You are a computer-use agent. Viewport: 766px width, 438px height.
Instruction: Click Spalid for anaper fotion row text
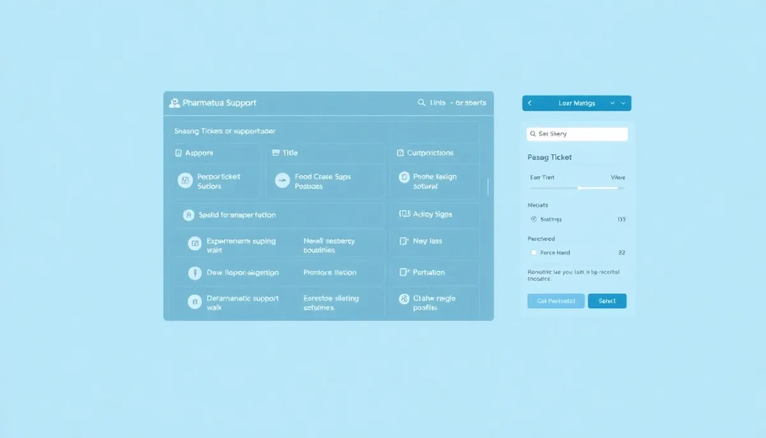[237, 215]
